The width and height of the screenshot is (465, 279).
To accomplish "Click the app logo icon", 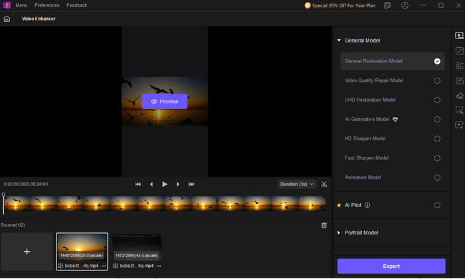I will point(7,5).
